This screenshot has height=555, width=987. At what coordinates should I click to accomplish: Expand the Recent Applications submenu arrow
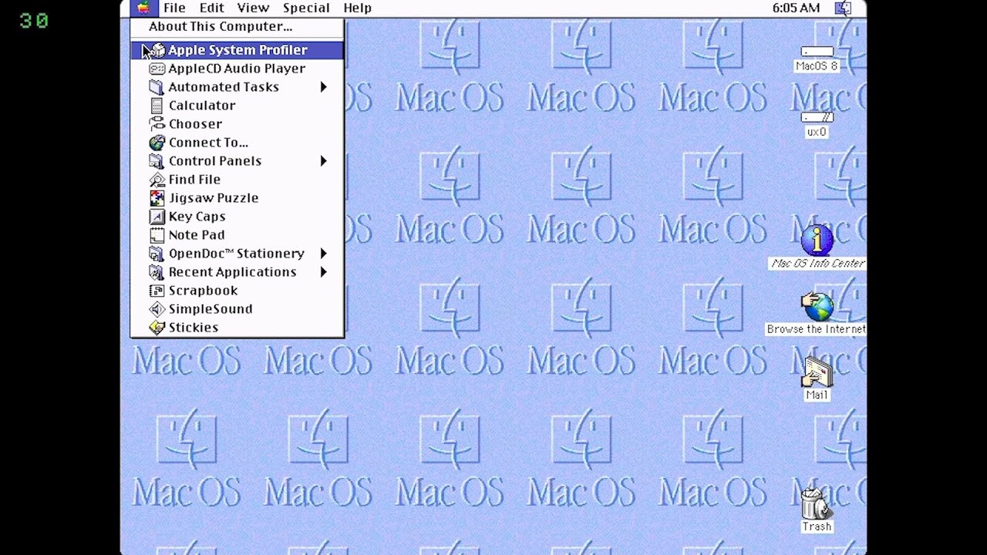[324, 272]
